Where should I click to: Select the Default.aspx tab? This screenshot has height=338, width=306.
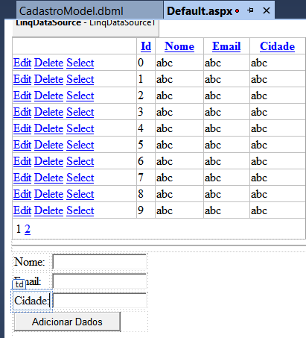(200, 11)
